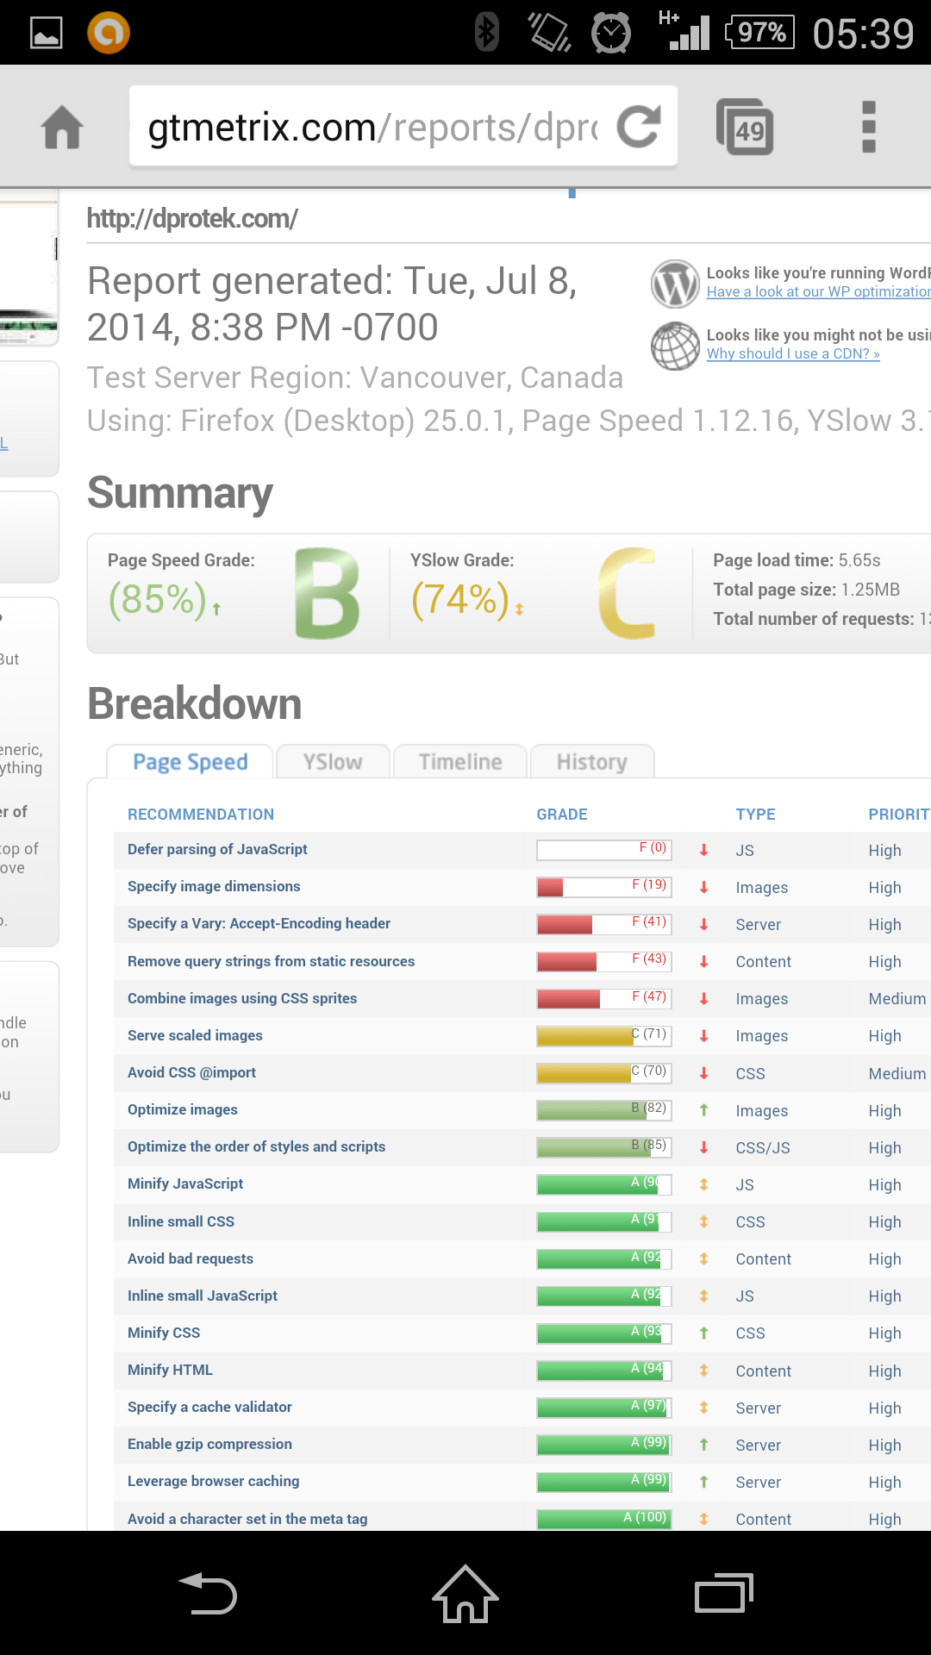The image size is (931, 1655).
Task: Tap the B (82) grade bar for Optimize images
Action: 604,1110
